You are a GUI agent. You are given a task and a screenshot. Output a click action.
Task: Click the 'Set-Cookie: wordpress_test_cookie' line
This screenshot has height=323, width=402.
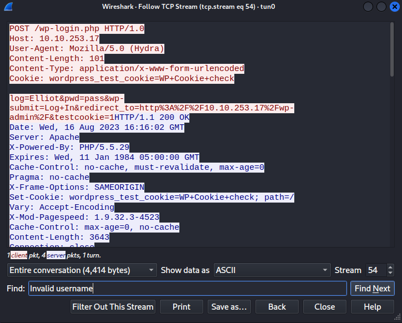(x=152, y=198)
